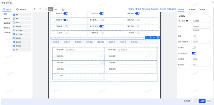Enable the 启用状态 switch

(x=194, y=101)
